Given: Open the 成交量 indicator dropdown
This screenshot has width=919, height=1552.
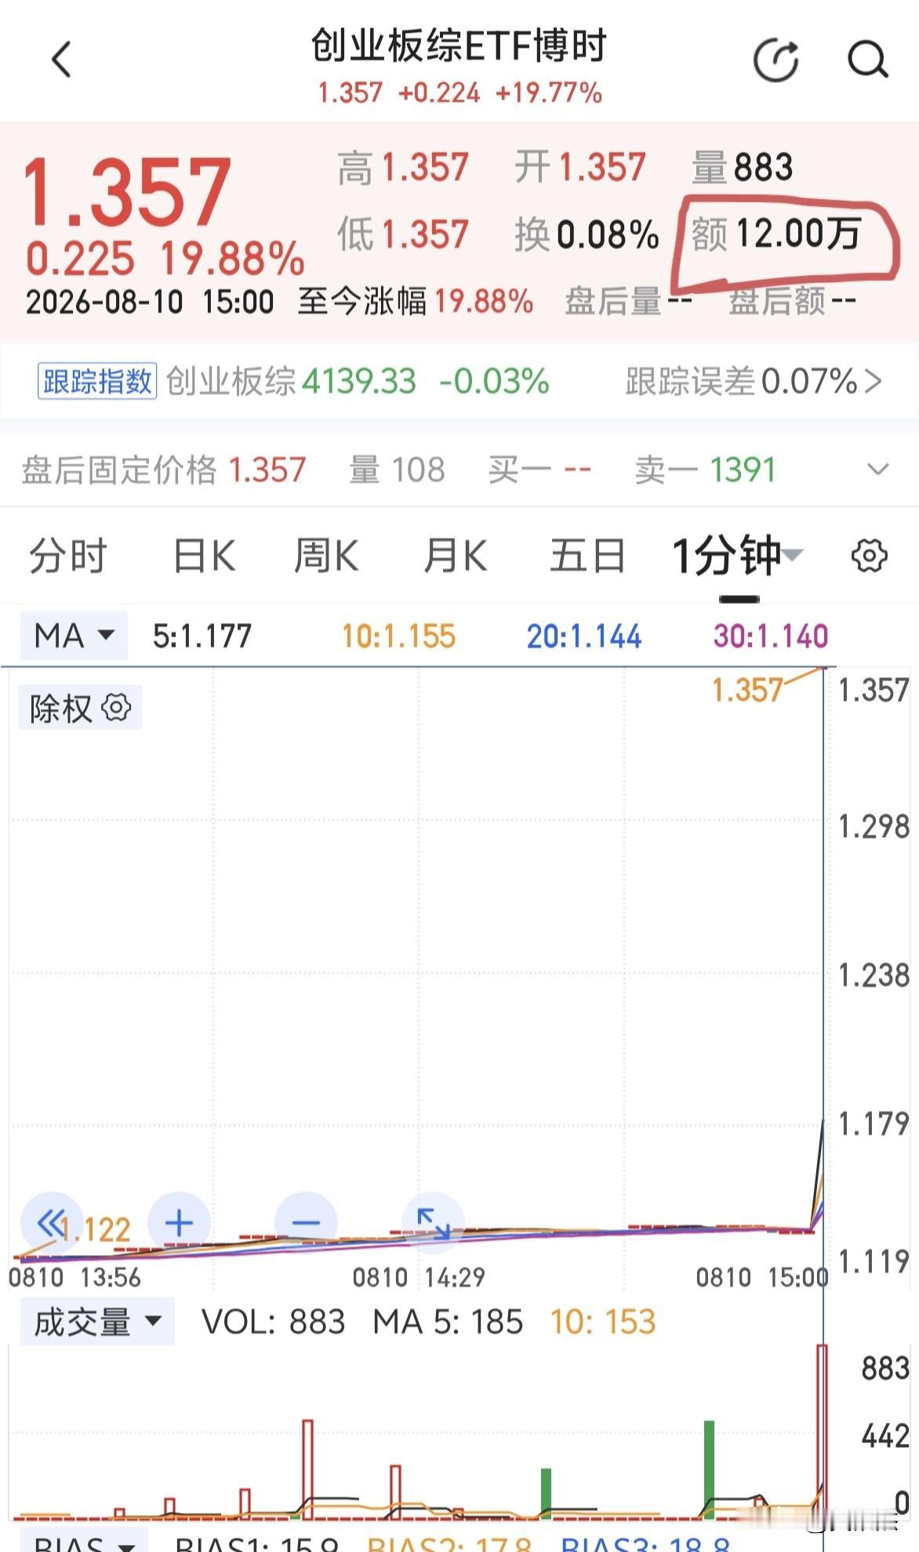Looking at the screenshot, I should click(x=97, y=1322).
